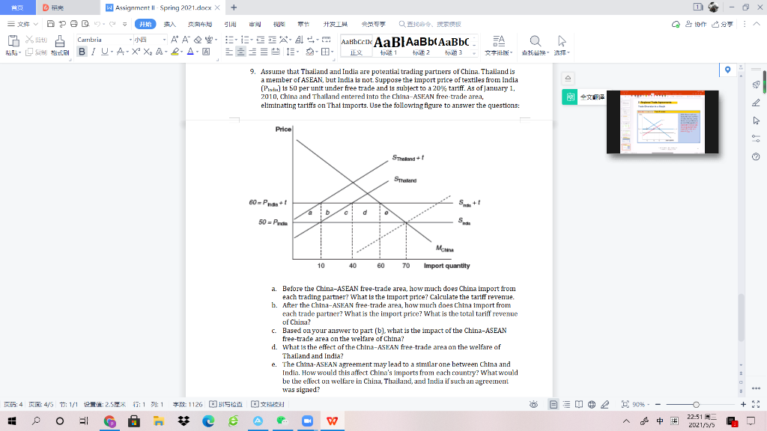This screenshot has width=767, height=431.
Task: Click the Collaborate button
Action: pos(696,24)
